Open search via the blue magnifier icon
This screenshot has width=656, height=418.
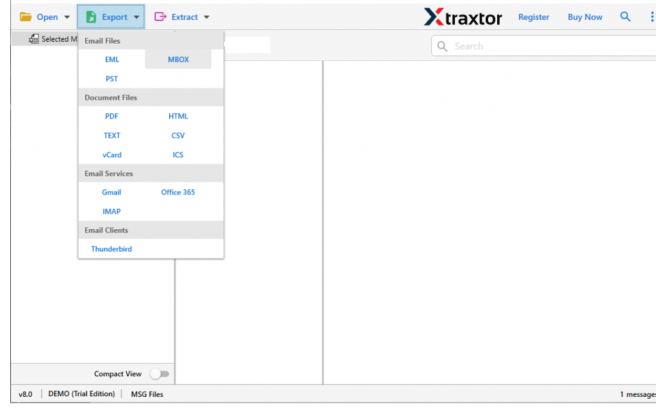tap(625, 17)
